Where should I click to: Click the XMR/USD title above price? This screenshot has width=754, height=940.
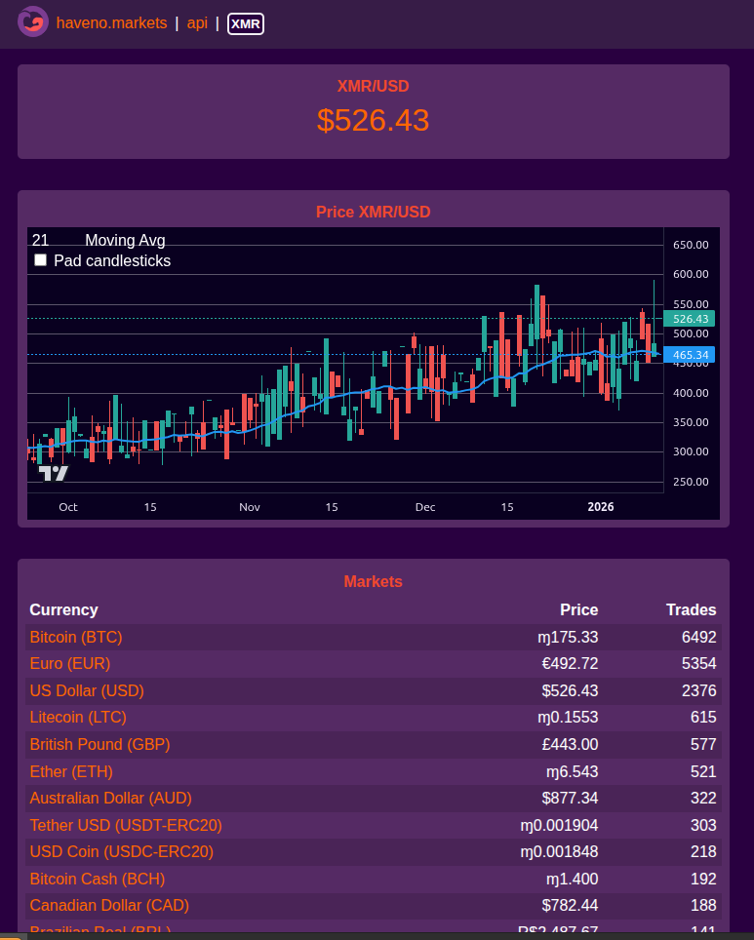pyautogui.click(x=374, y=87)
